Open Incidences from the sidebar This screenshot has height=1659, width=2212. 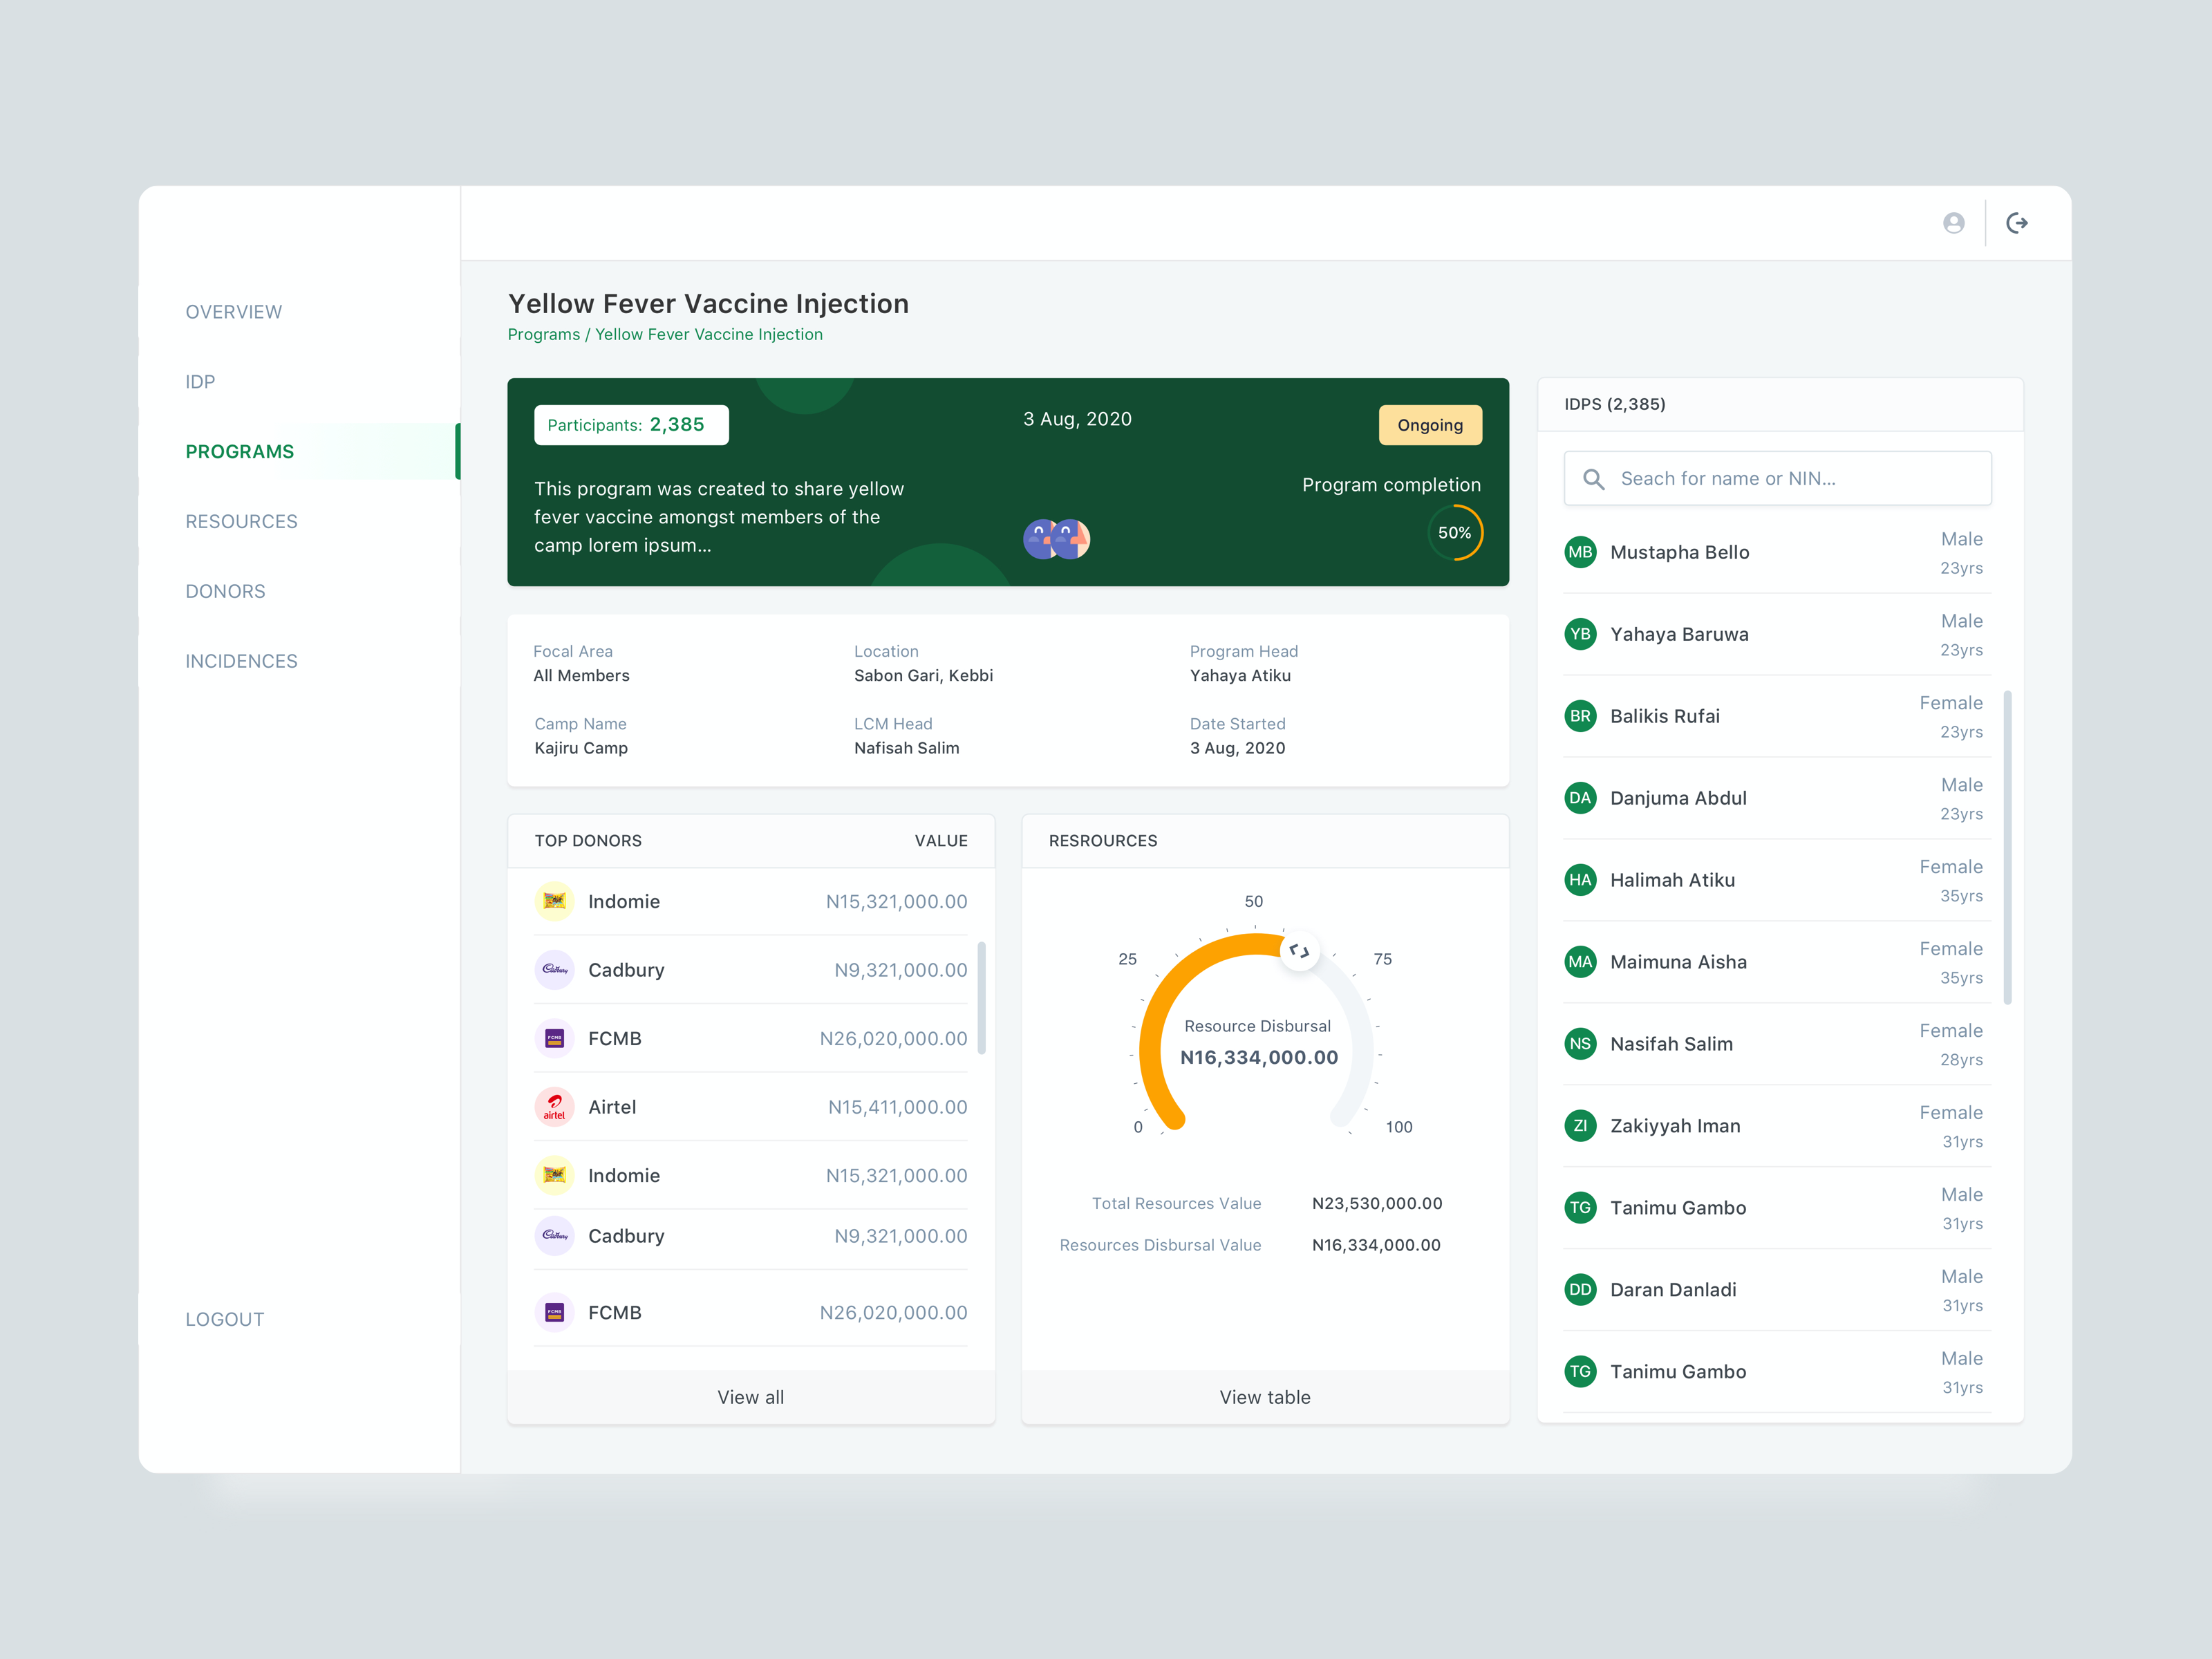coord(241,661)
